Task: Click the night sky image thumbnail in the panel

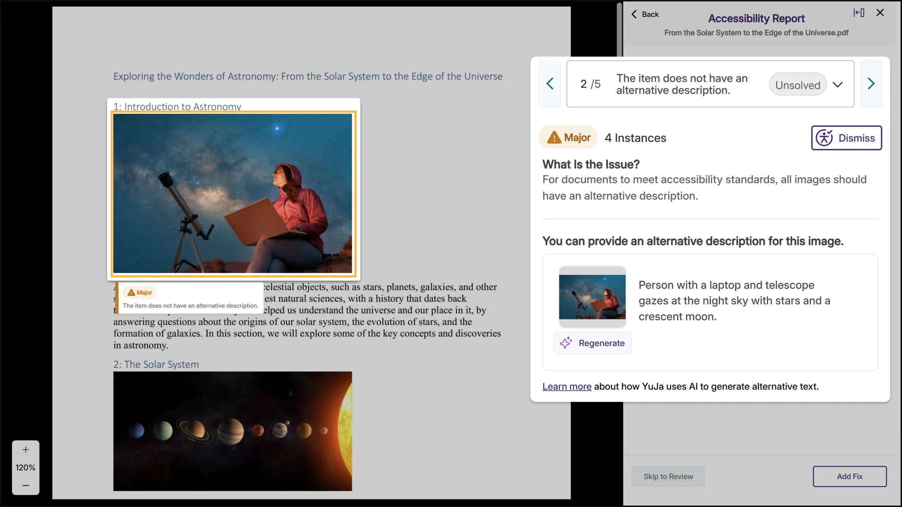Action: [592, 296]
